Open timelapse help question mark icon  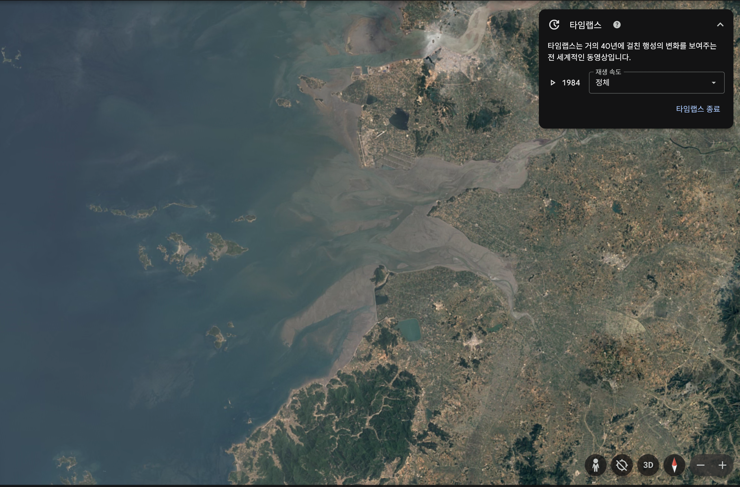(617, 25)
